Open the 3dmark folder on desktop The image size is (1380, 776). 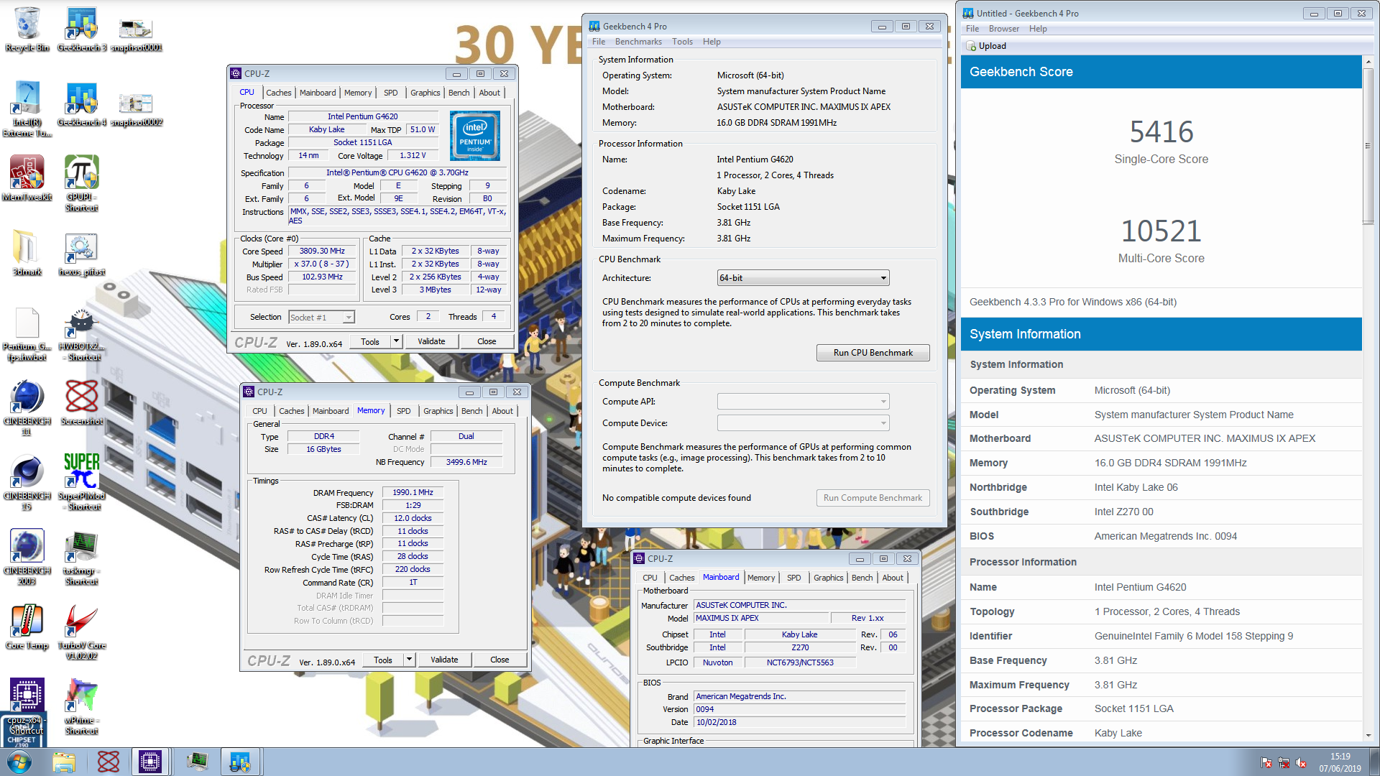coord(27,253)
